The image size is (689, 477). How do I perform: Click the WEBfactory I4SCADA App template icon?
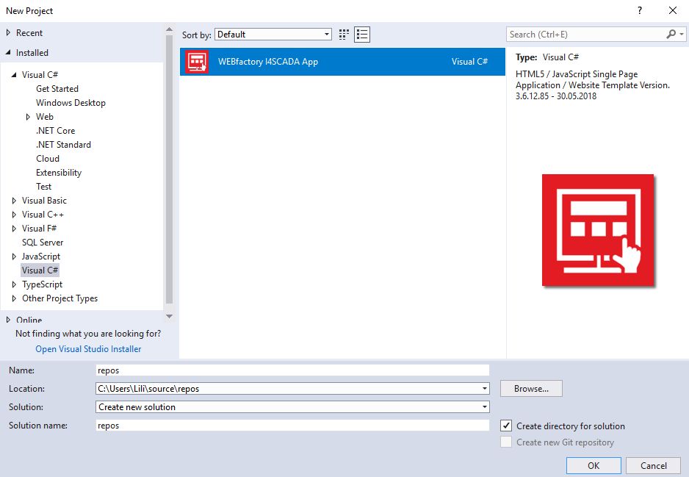(x=197, y=62)
